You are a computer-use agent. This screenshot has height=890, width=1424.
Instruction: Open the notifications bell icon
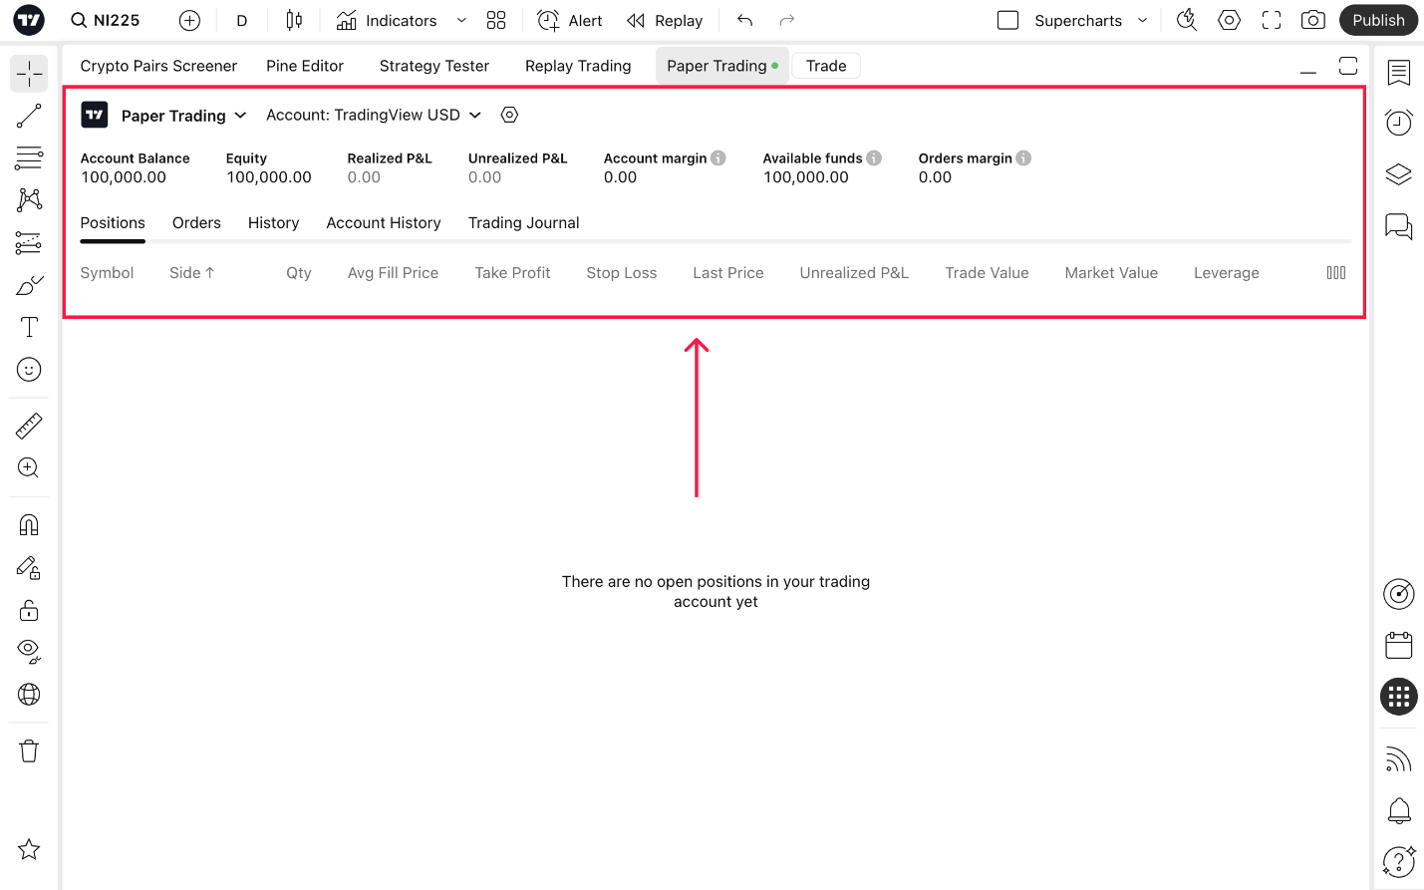[1399, 810]
